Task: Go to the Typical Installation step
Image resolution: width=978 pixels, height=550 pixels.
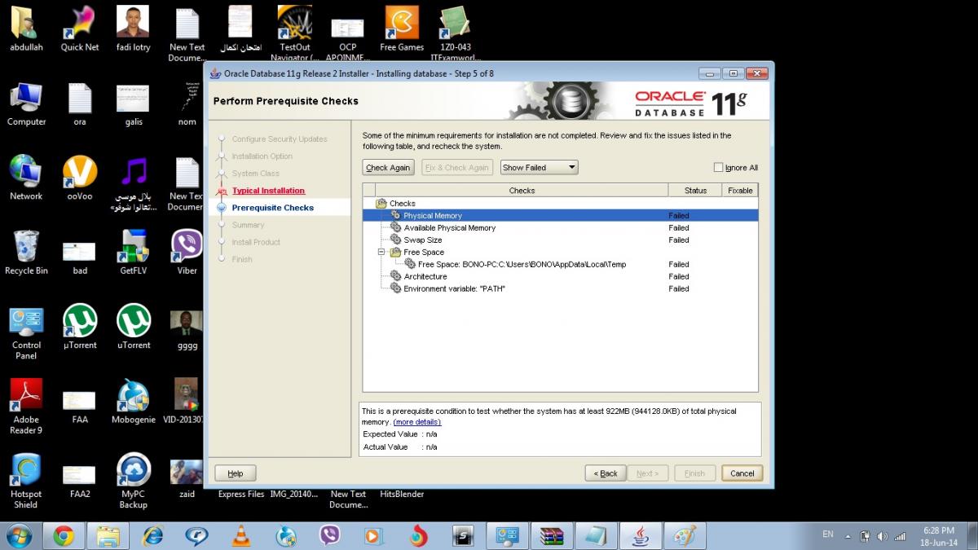Action: tap(268, 191)
